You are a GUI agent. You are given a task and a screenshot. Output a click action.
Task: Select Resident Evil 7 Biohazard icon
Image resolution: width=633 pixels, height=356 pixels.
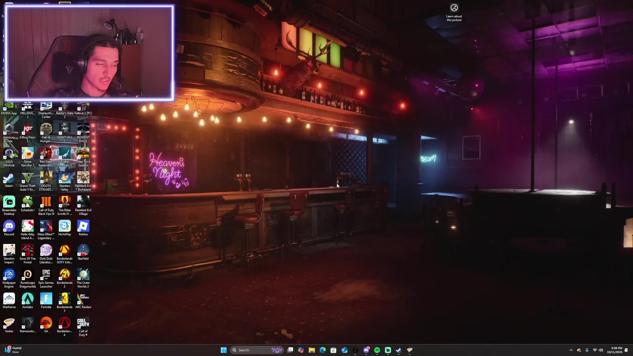pyautogui.click(x=83, y=182)
